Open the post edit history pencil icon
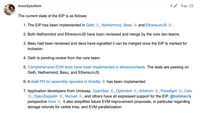Viewport: 201px width, 113px height. coord(175,6)
